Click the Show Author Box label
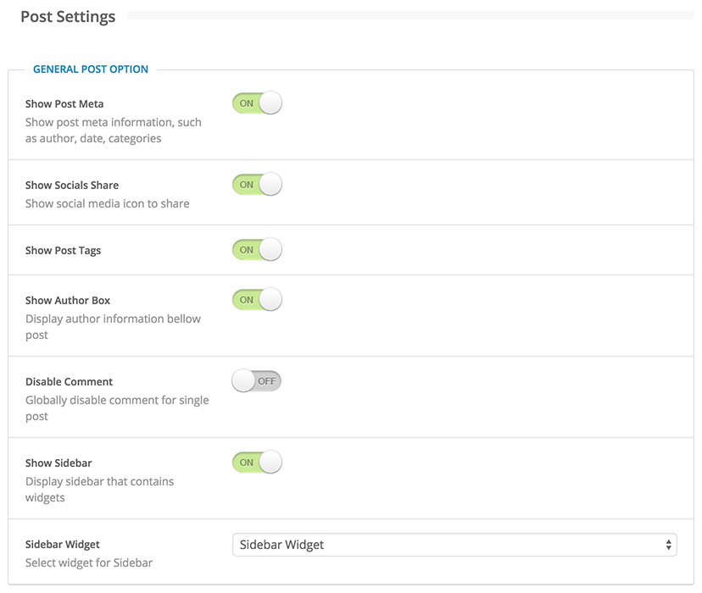Viewport: 702px width, 593px height. (x=68, y=300)
